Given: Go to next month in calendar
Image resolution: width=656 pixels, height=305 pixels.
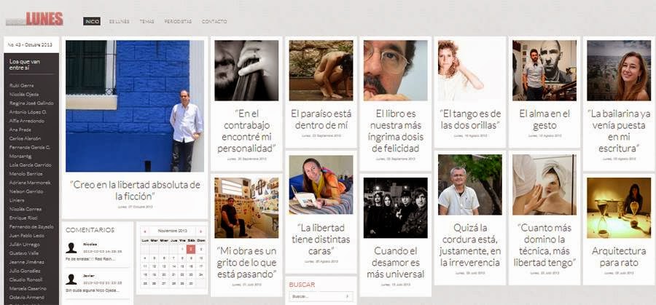Looking at the screenshot, I should [x=201, y=231].
